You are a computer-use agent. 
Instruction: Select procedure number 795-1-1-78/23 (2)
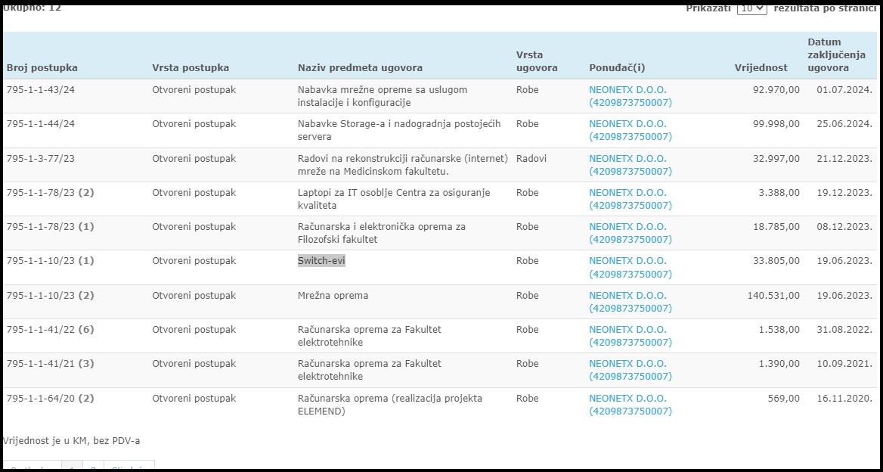(50, 193)
